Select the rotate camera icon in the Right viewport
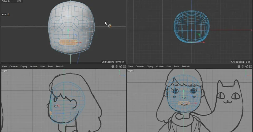253x132 pixels. [120, 67]
